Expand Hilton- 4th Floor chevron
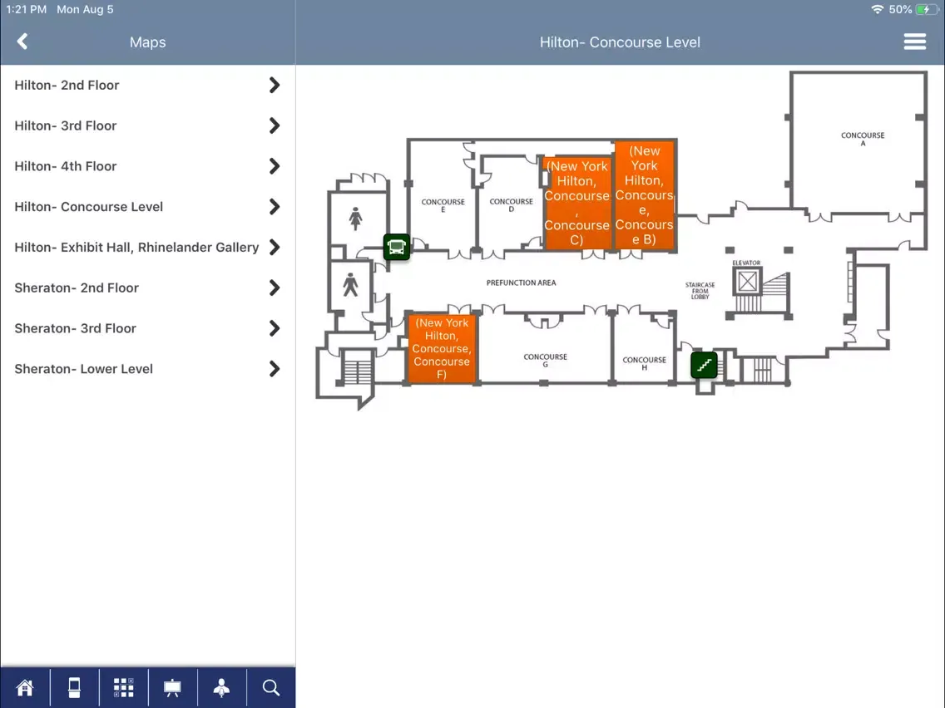Screen dimensions: 945x708 (275, 166)
